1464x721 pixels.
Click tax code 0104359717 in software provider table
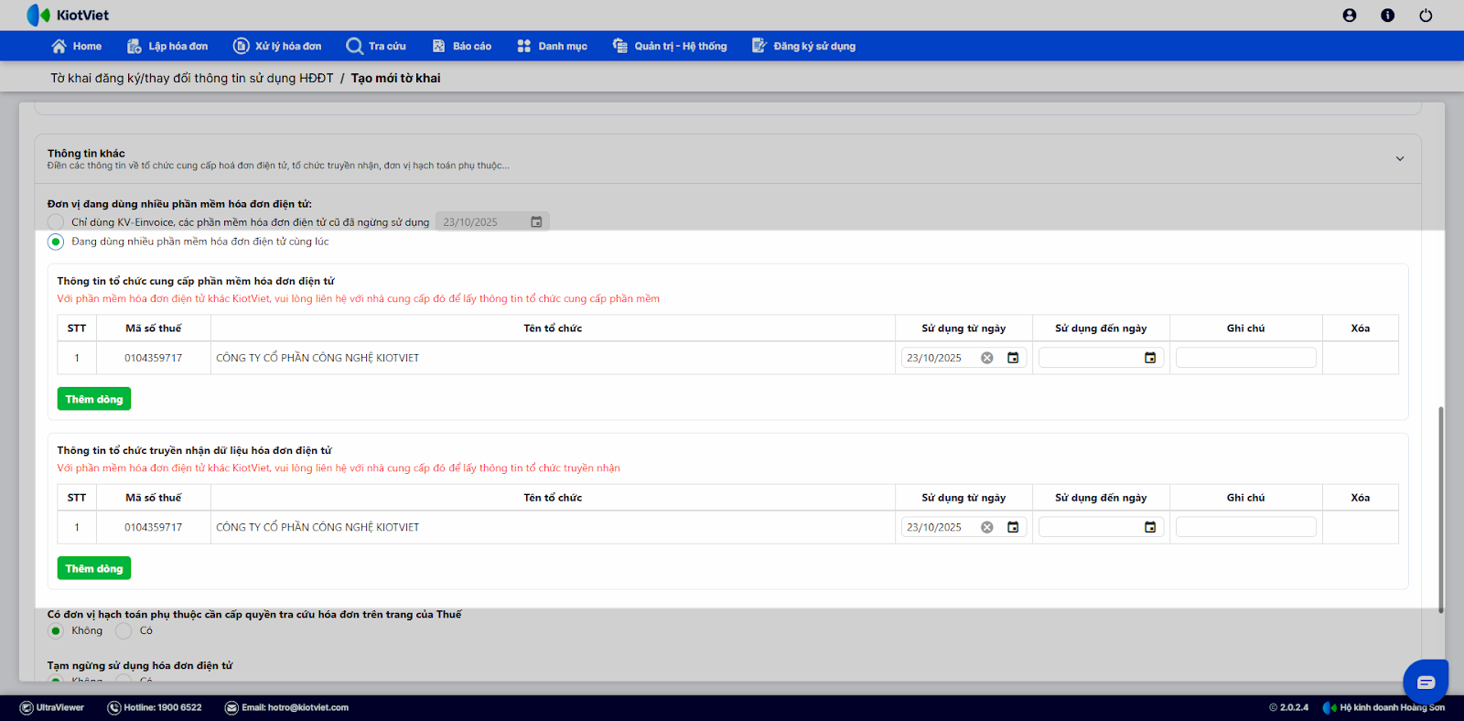tap(154, 358)
